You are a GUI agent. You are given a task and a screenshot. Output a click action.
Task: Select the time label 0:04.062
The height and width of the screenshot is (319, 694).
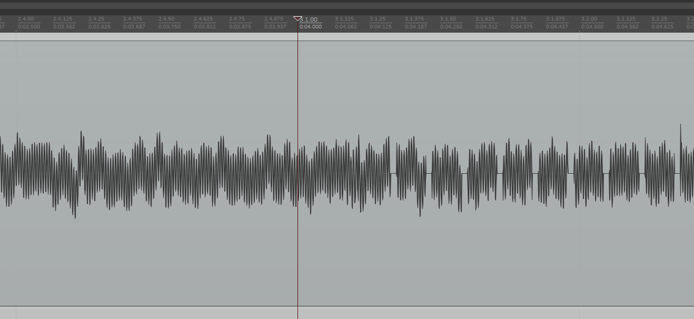(x=346, y=26)
